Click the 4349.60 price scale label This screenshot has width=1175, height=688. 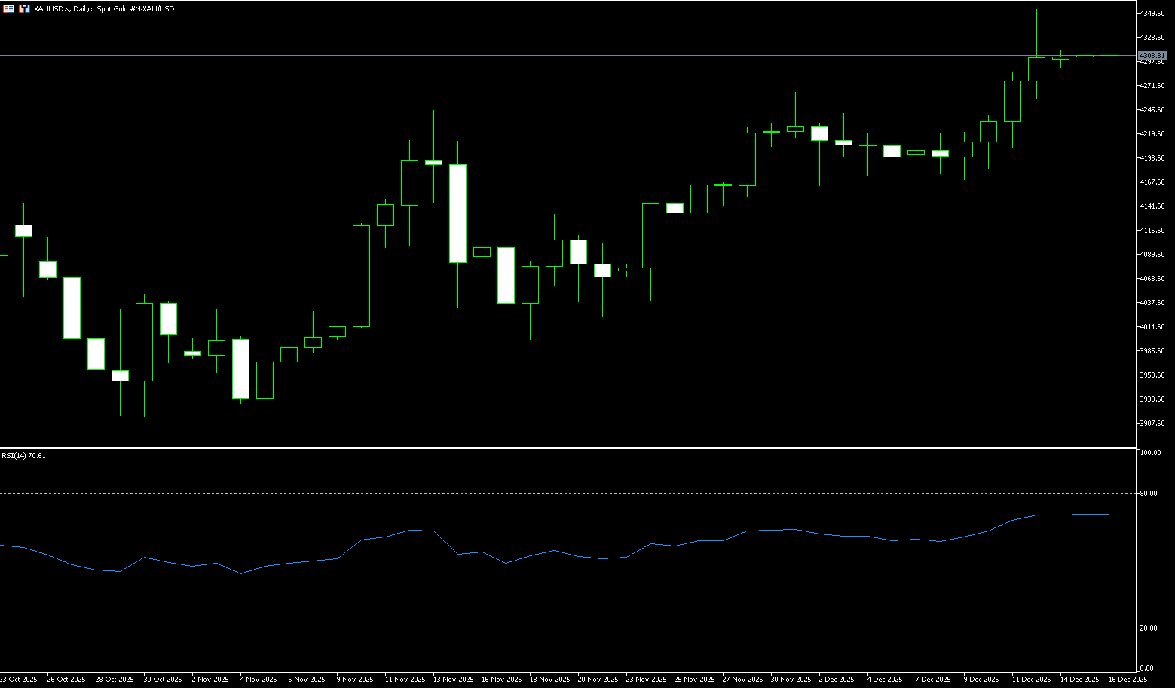[1153, 14]
